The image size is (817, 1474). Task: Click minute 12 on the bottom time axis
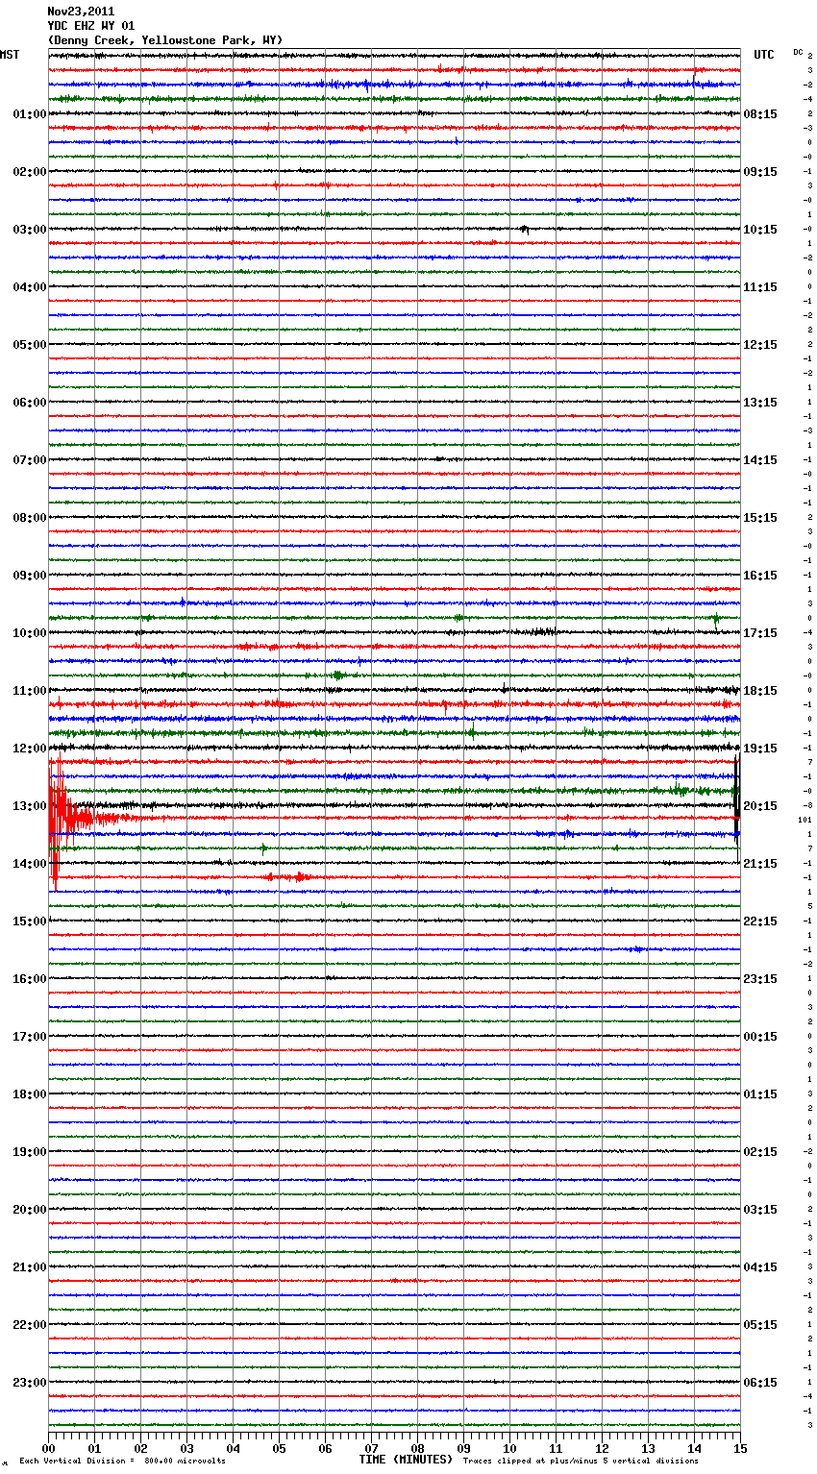602,1448
